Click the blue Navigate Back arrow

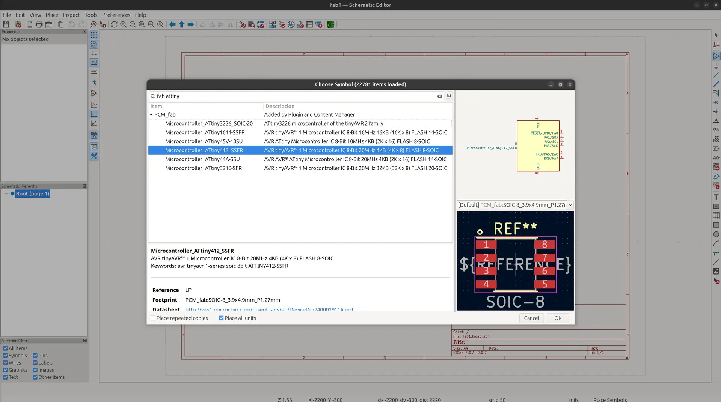[172, 24]
